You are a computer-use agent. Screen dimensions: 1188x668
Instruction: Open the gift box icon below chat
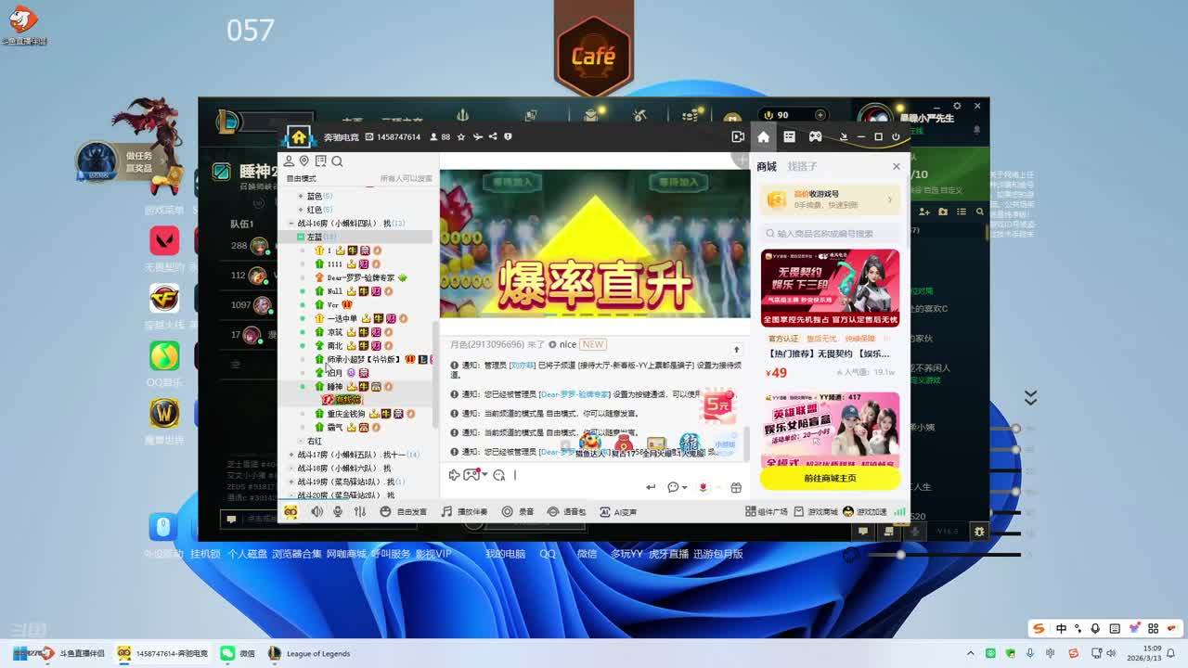click(736, 487)
